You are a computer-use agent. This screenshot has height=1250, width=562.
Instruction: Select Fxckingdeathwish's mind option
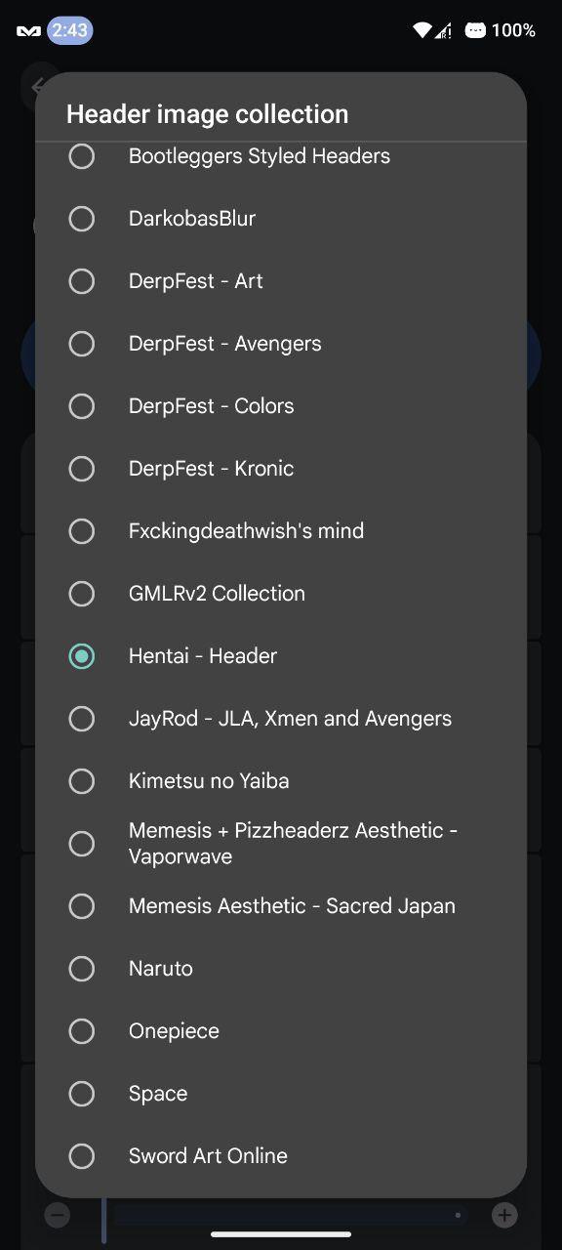281,531
